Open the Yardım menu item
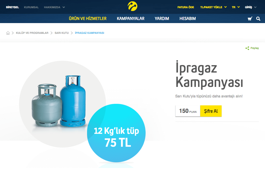The image size is (265, 171). (162, 18)
